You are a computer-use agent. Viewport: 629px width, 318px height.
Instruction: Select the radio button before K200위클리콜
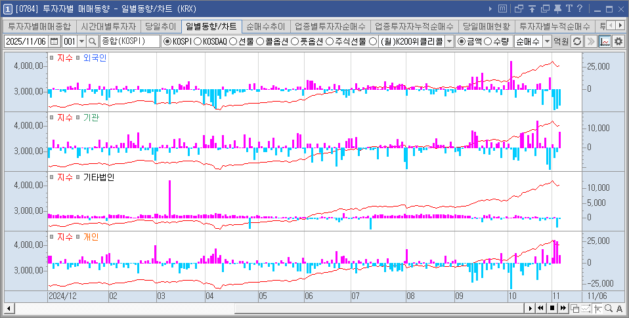373,41
